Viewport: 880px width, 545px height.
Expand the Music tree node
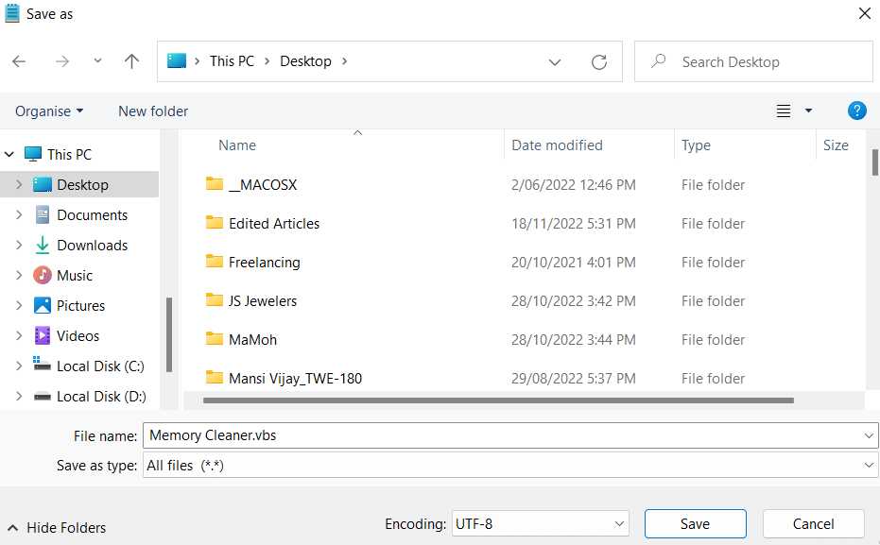[19, 275]
